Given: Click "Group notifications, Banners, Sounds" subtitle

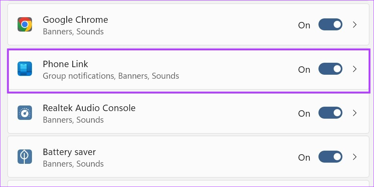Looking at the screenshot, I should click(111, 76).
